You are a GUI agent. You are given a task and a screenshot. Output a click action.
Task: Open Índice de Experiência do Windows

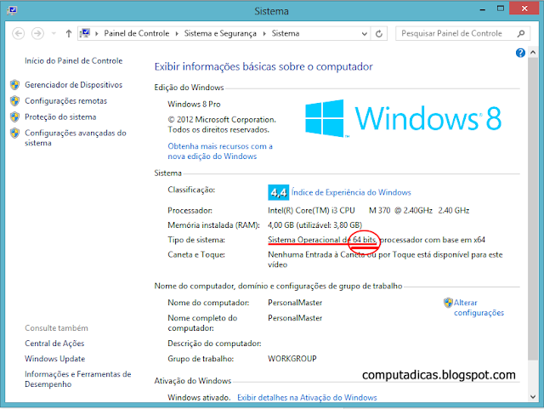[351, 192]
